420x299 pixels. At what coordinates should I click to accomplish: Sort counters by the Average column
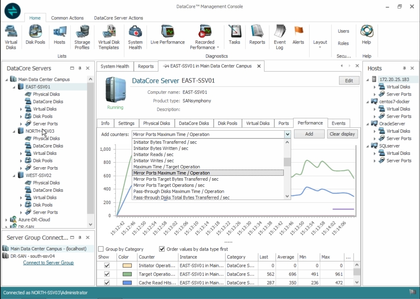click(286, 257)
